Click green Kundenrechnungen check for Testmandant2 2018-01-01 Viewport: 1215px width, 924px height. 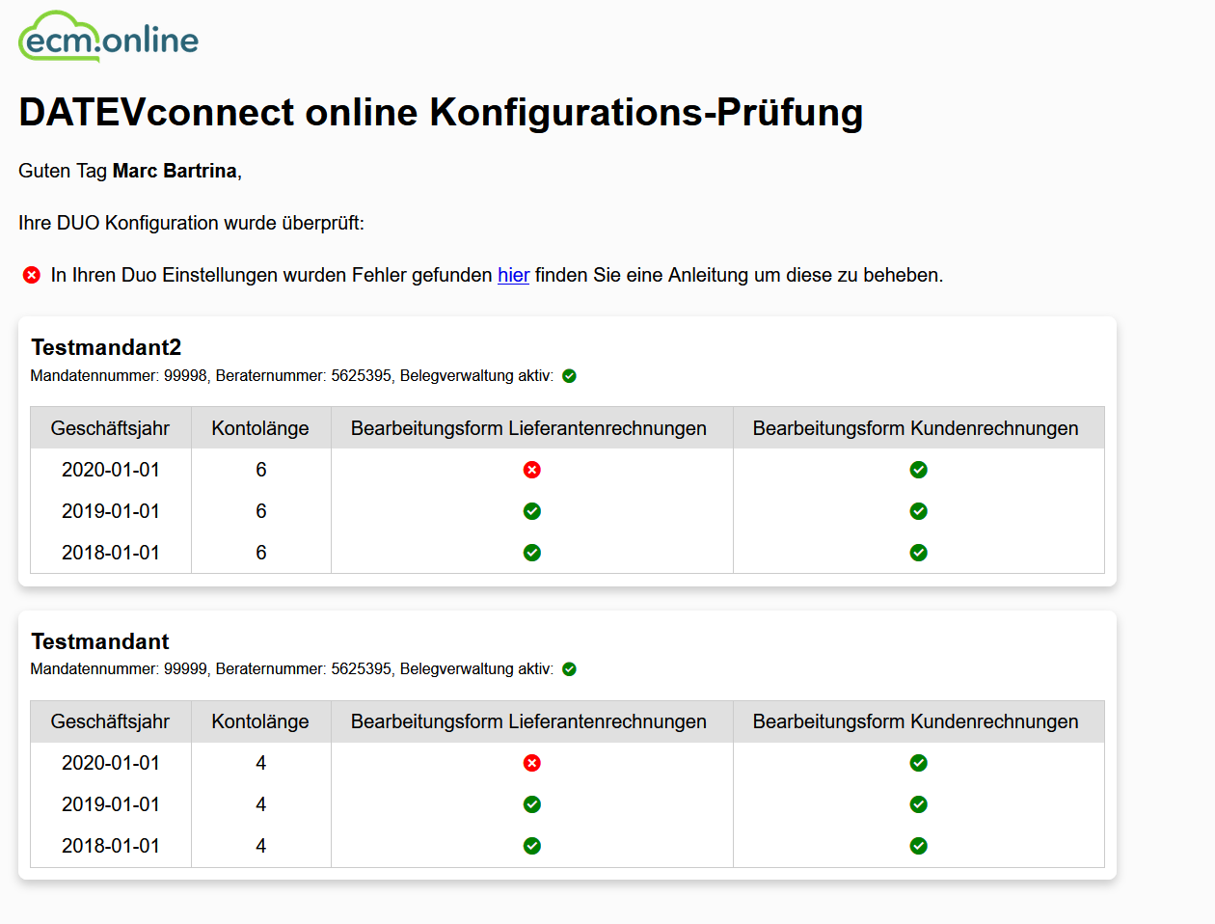tap(919, 553)
